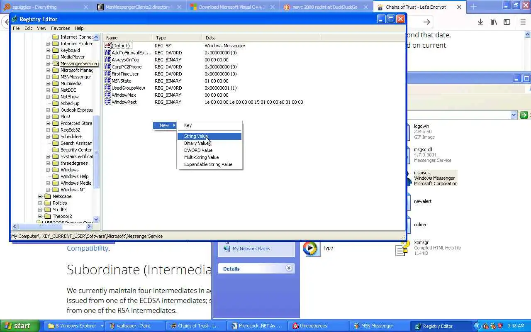Open the type media file icon

311,248
